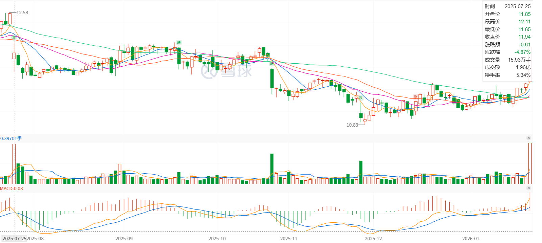Click the 跌 marker beside dotted crosshair

click(14, 38)
